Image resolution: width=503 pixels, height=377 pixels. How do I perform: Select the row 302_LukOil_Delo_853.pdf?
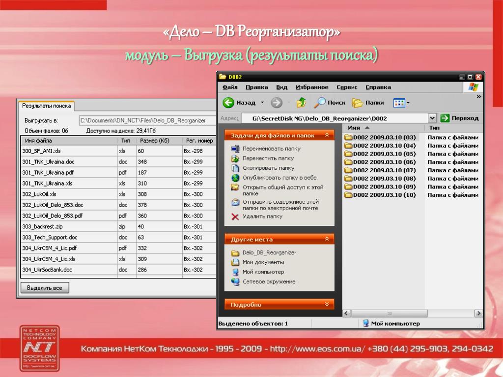pyautogui.click(x=119, y=216)
